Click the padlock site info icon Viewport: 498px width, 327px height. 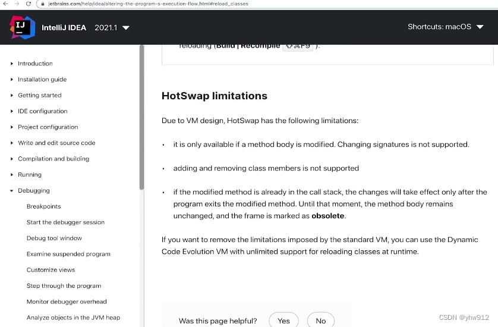pos(43,4)
